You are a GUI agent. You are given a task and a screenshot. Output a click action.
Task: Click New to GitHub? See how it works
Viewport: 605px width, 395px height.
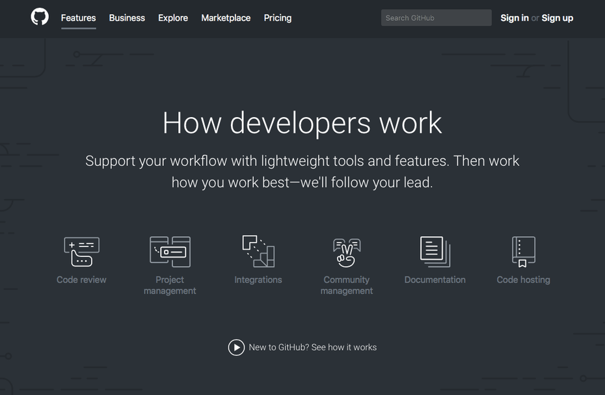312,347
